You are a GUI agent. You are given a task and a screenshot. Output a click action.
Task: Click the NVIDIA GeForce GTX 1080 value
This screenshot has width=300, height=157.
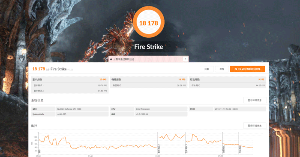69,109
